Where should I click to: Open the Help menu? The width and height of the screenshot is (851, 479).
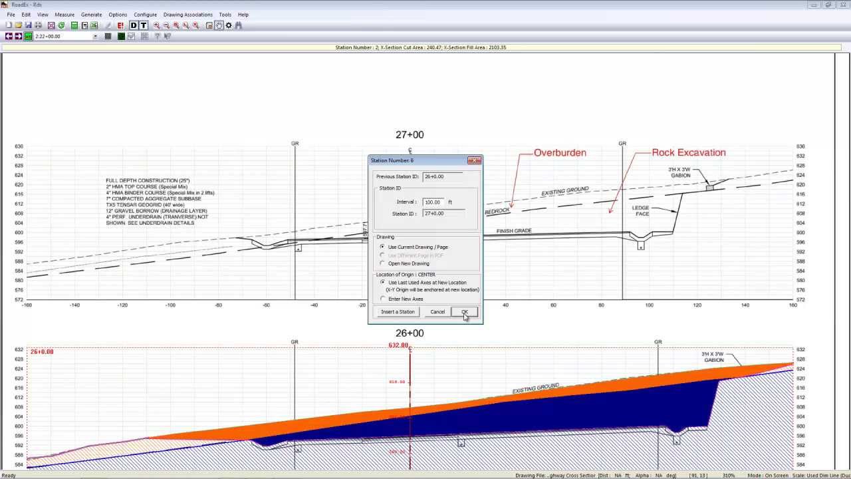click(243, 15)
